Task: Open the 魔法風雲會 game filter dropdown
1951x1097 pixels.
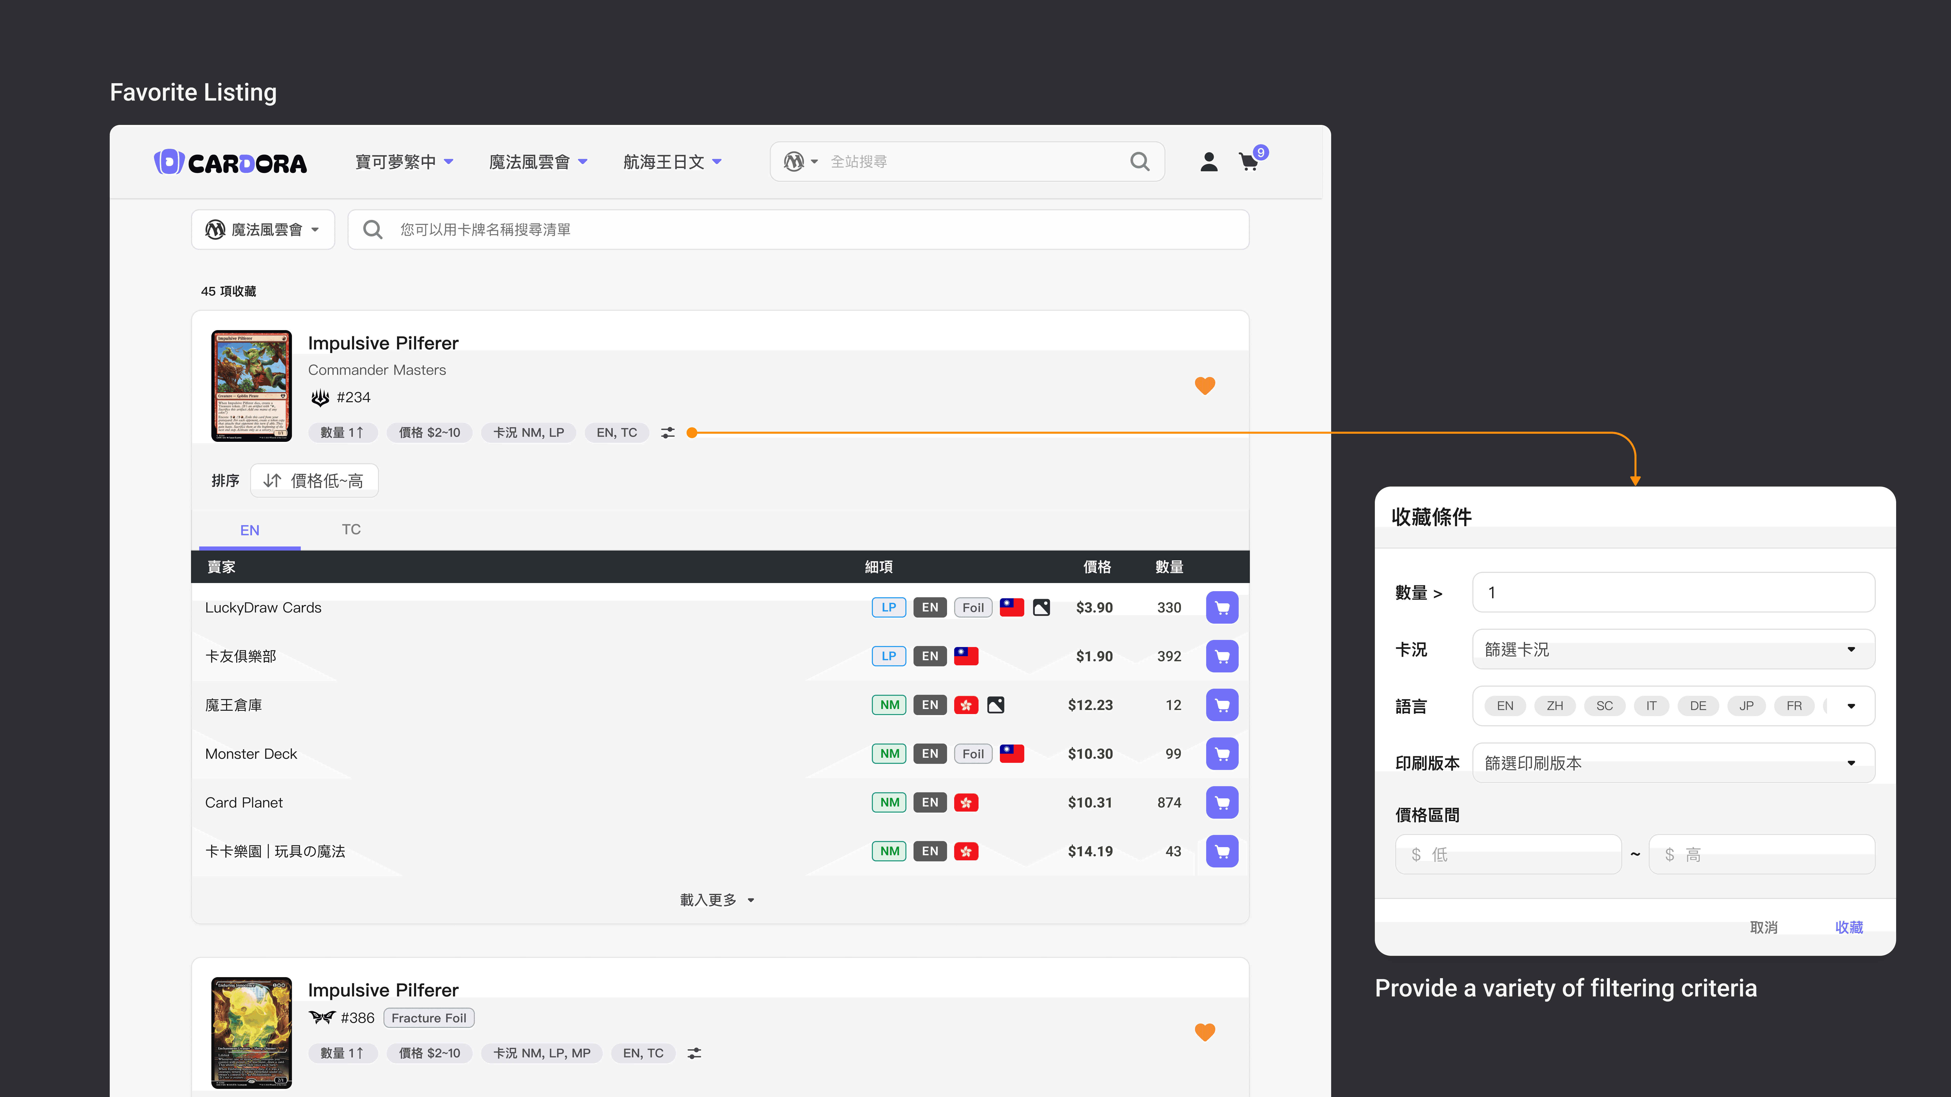Action: pyautogui.click(x=263, y=229)
